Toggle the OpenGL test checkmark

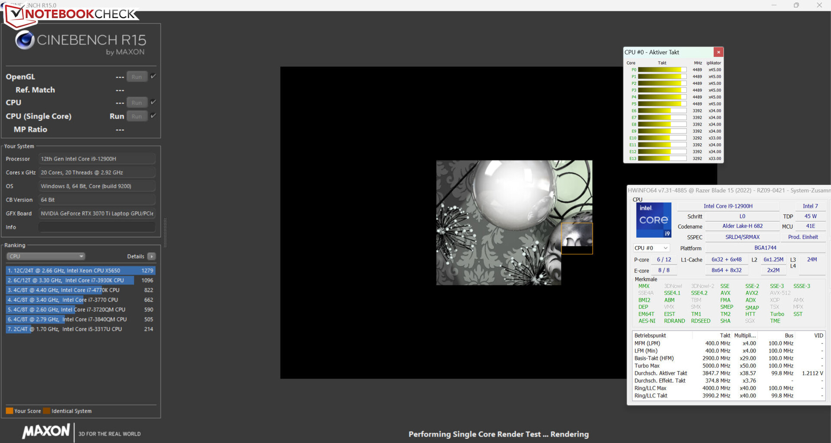click(x=153, y=77)
